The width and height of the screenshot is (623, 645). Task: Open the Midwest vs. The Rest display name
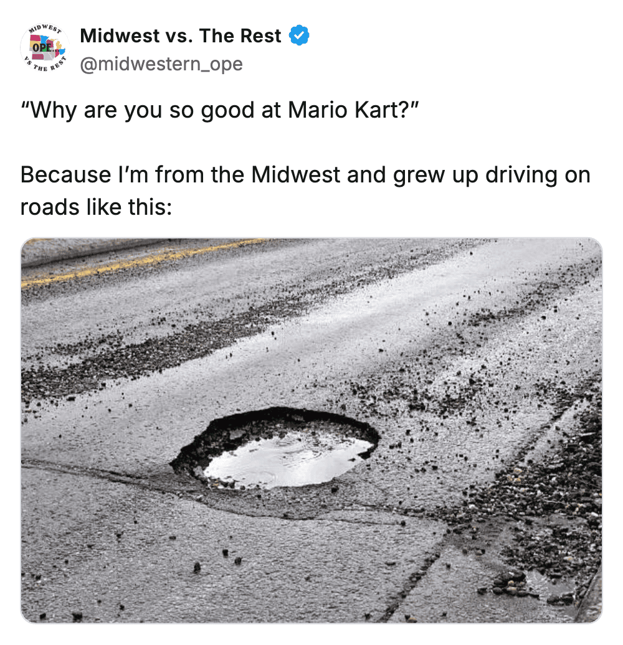coord(180,35)
